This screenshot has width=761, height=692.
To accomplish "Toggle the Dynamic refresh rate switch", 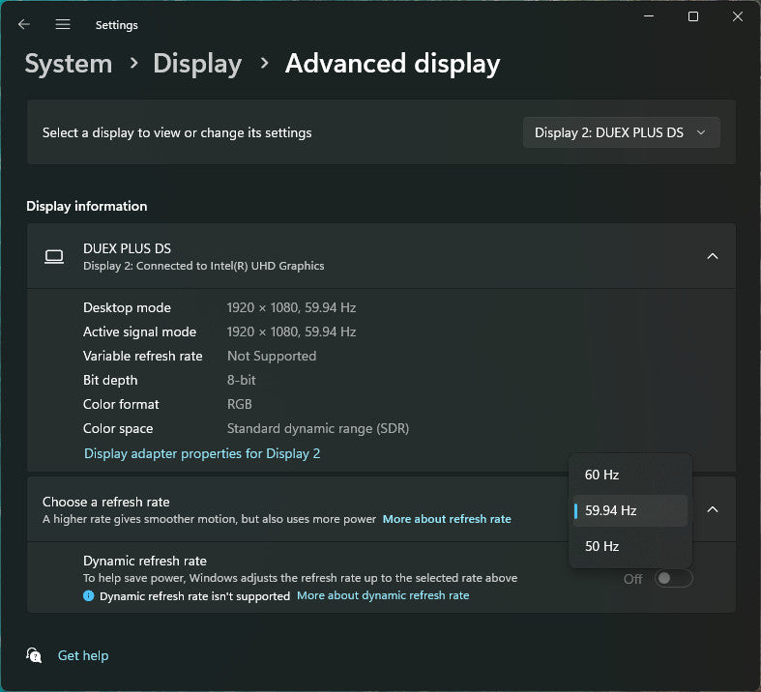I will click(673, 578).
